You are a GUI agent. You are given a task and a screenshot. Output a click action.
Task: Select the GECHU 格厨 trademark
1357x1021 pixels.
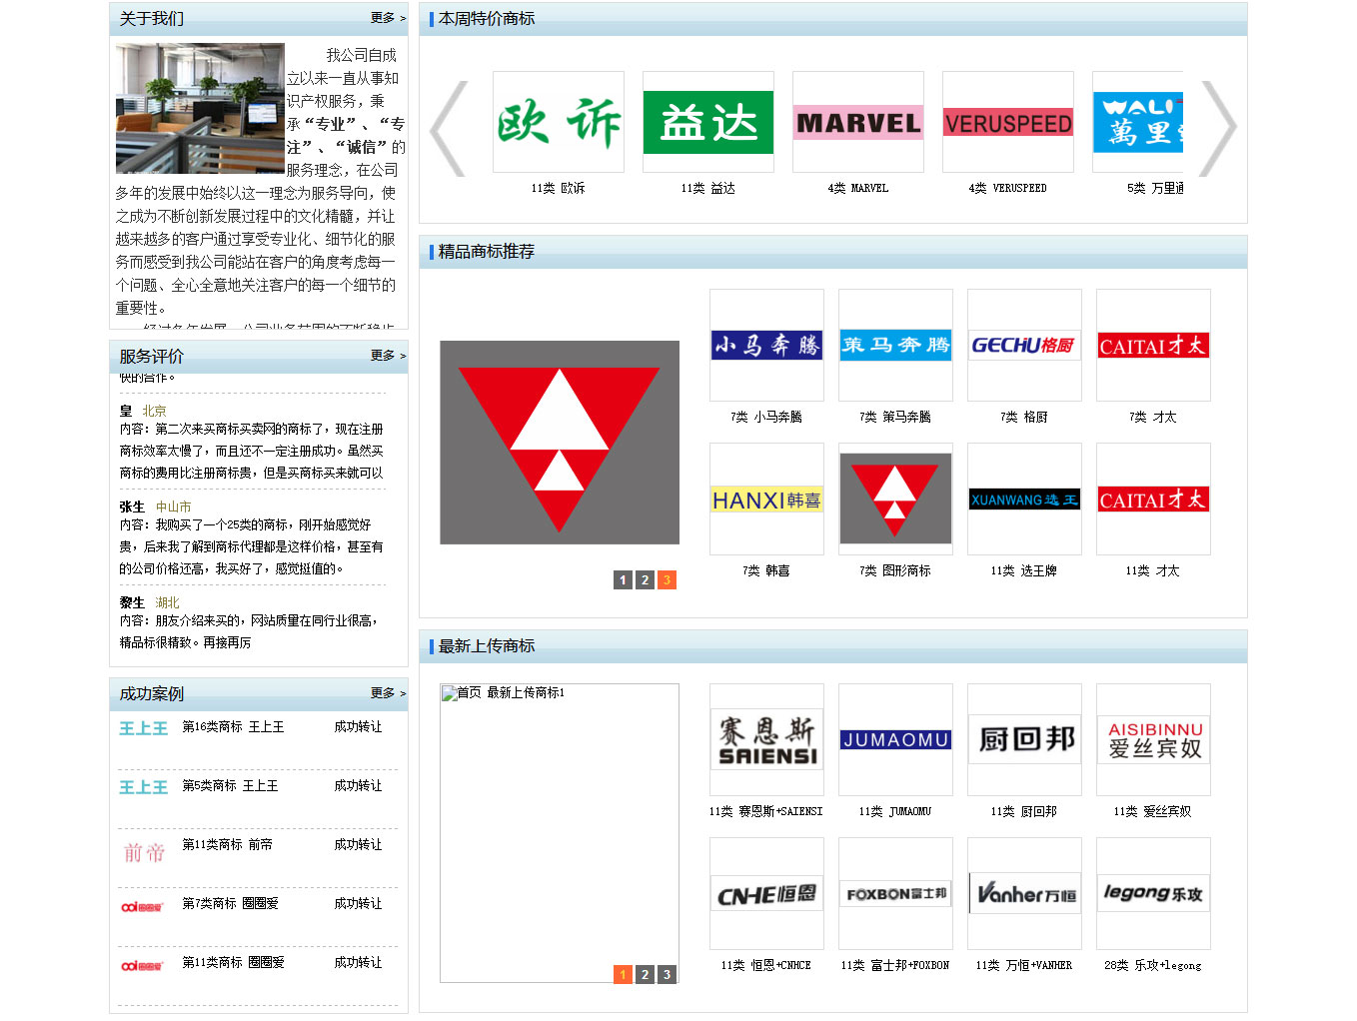coord(1023,345)
